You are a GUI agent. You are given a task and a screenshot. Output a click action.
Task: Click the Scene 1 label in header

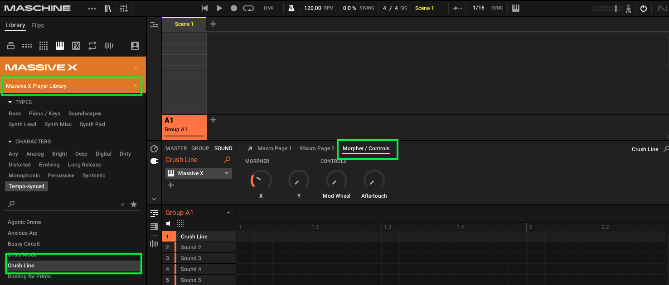click(424, 8)
